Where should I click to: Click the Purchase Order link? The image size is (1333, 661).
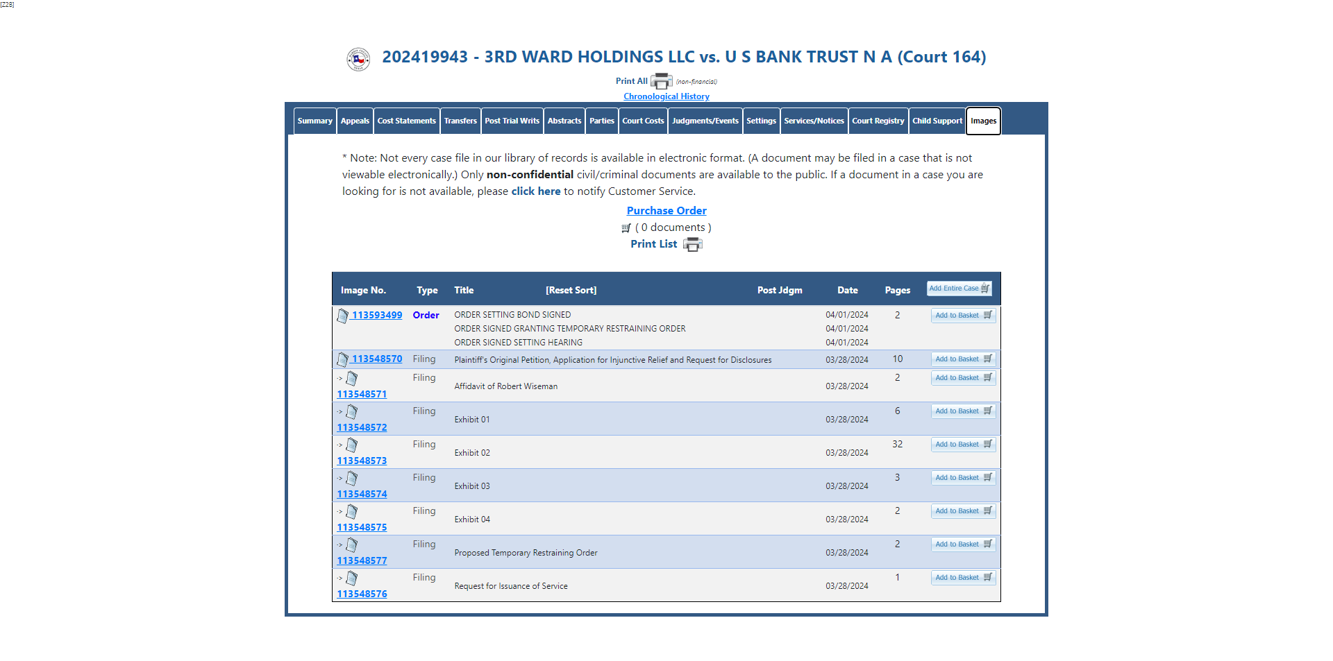pyautogui.click(x=666, y=211)
